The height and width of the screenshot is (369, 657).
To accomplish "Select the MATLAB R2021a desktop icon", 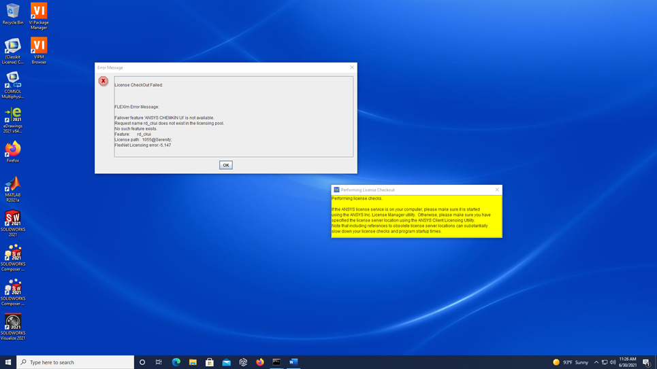I will point(12,189).
